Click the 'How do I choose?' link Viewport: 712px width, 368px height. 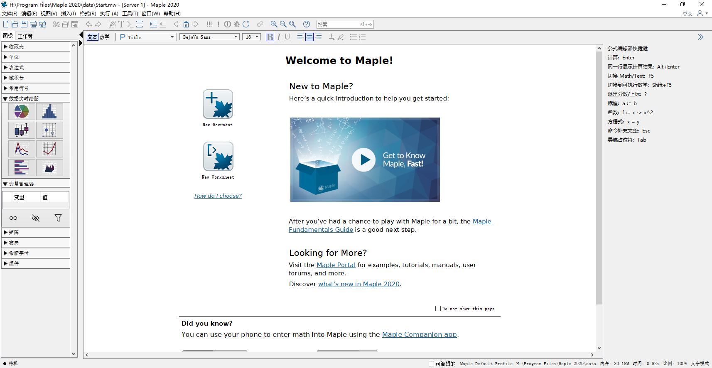(x=218, y=196)
